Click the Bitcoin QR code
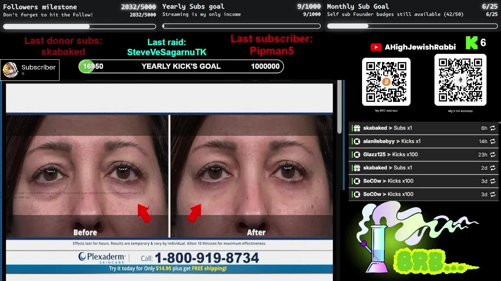 tap(386, 82)
